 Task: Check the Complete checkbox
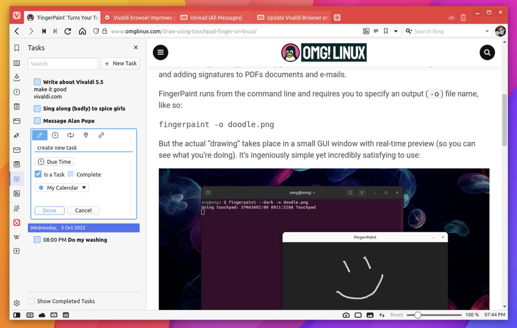(x=71, y=174)
